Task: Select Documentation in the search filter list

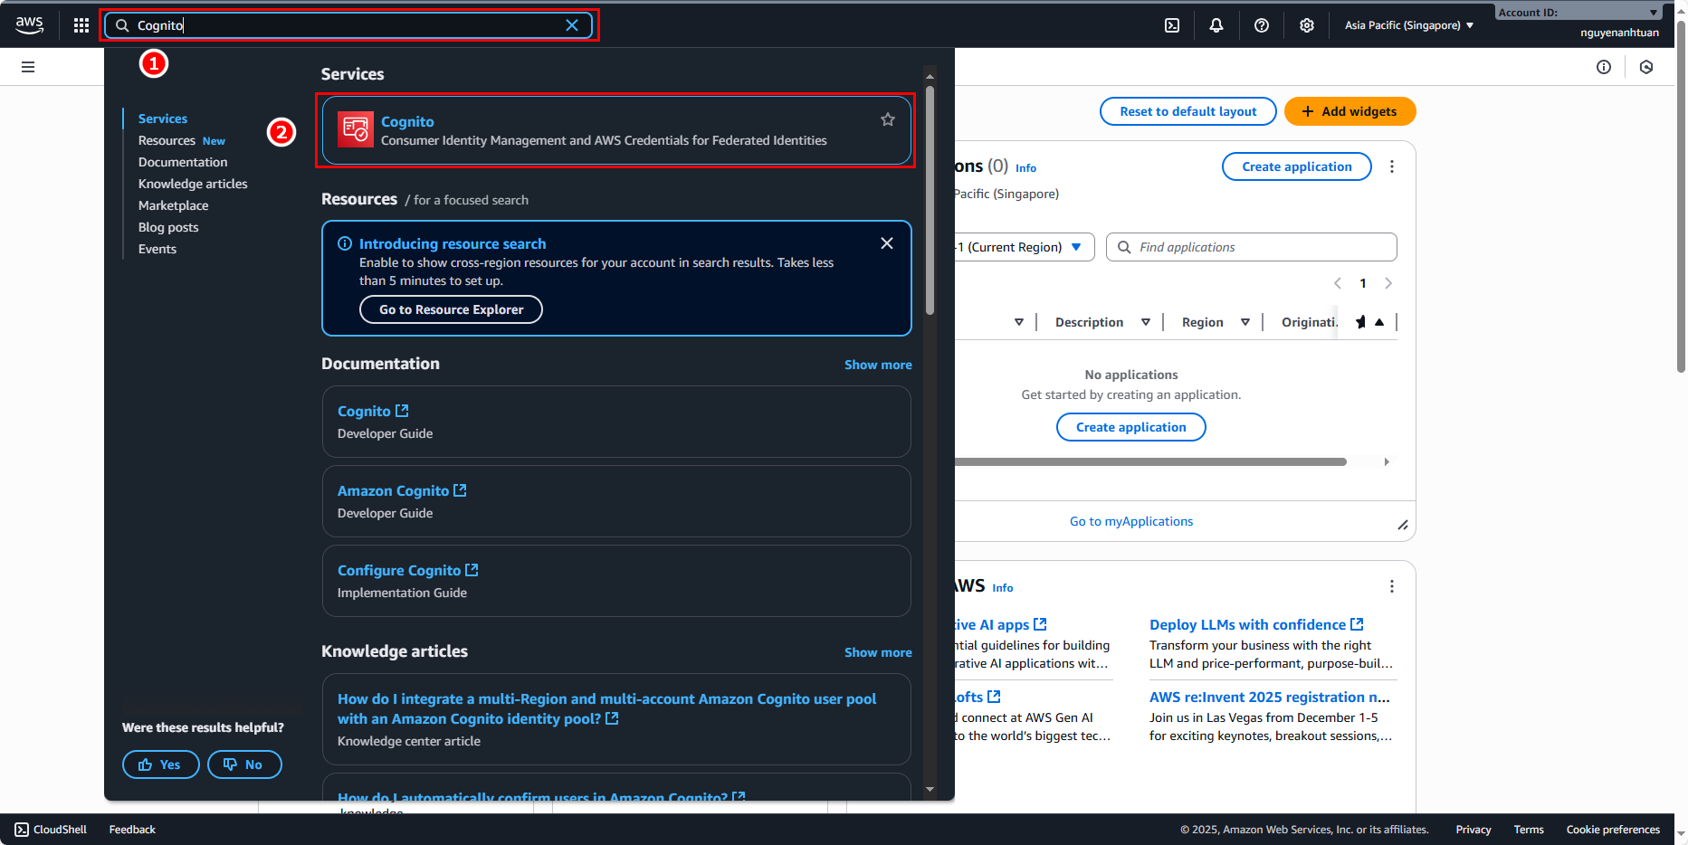Action: pos(183,162)
